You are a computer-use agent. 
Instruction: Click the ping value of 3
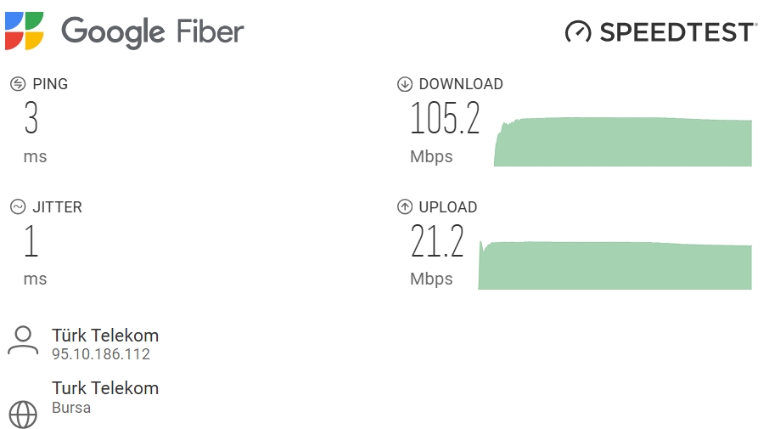pos(31,118)
